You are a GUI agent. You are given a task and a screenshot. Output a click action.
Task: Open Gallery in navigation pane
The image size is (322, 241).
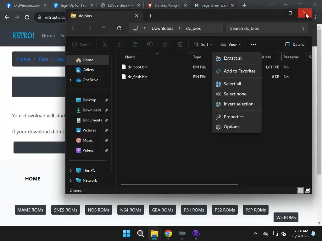[x=88, y=70]
